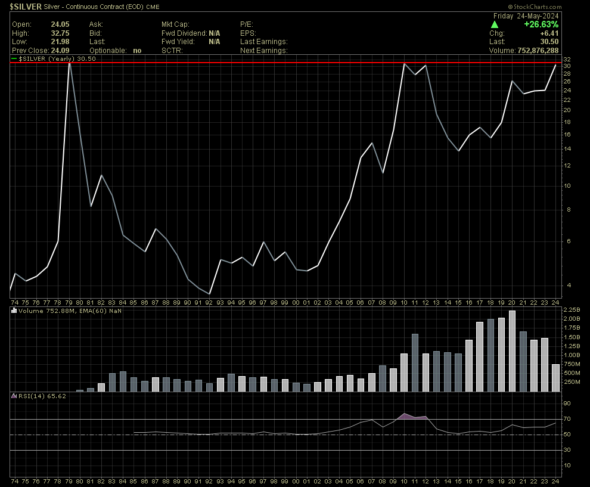Click the Optionable 'no' value
The image size is (590, 487).
137,51
